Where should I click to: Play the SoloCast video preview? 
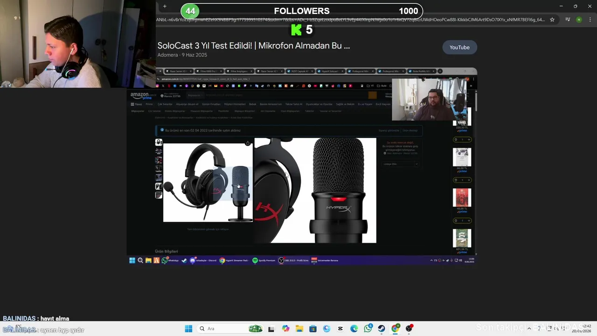pyautogui.click(x=302, y=166)
